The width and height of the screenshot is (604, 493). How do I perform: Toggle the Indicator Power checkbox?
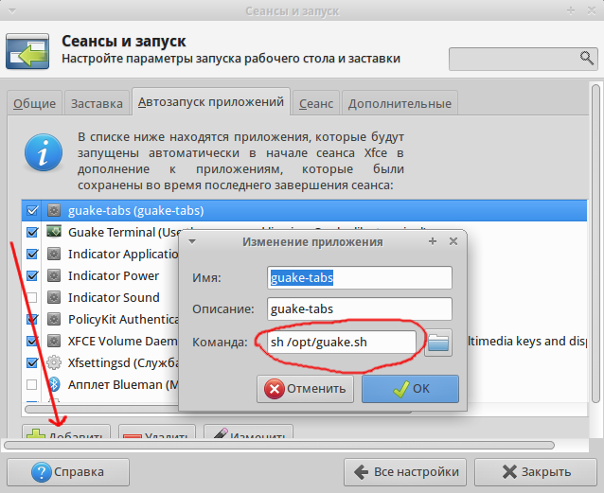[32, 275]
